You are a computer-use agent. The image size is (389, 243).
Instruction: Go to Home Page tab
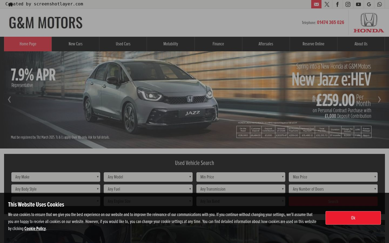coord(28,44)
